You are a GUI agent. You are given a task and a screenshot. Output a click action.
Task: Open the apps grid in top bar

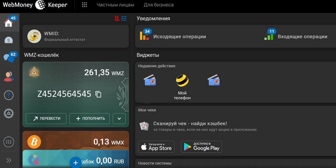pos(84,5)
